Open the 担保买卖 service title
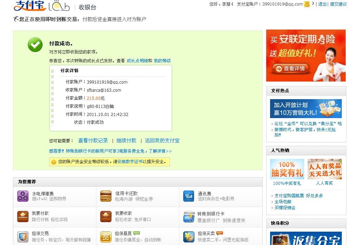 (x=206, y=233)
